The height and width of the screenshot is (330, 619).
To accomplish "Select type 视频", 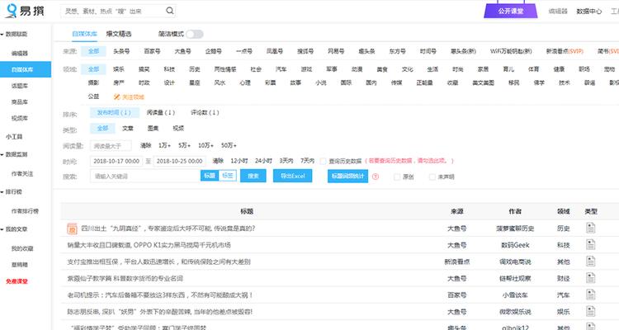I will pos(178,129).
